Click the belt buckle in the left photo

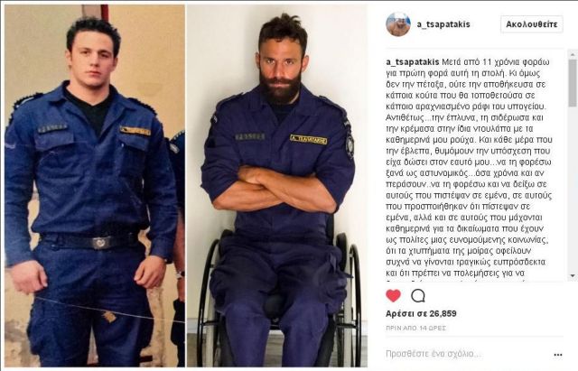pos(100,243)
